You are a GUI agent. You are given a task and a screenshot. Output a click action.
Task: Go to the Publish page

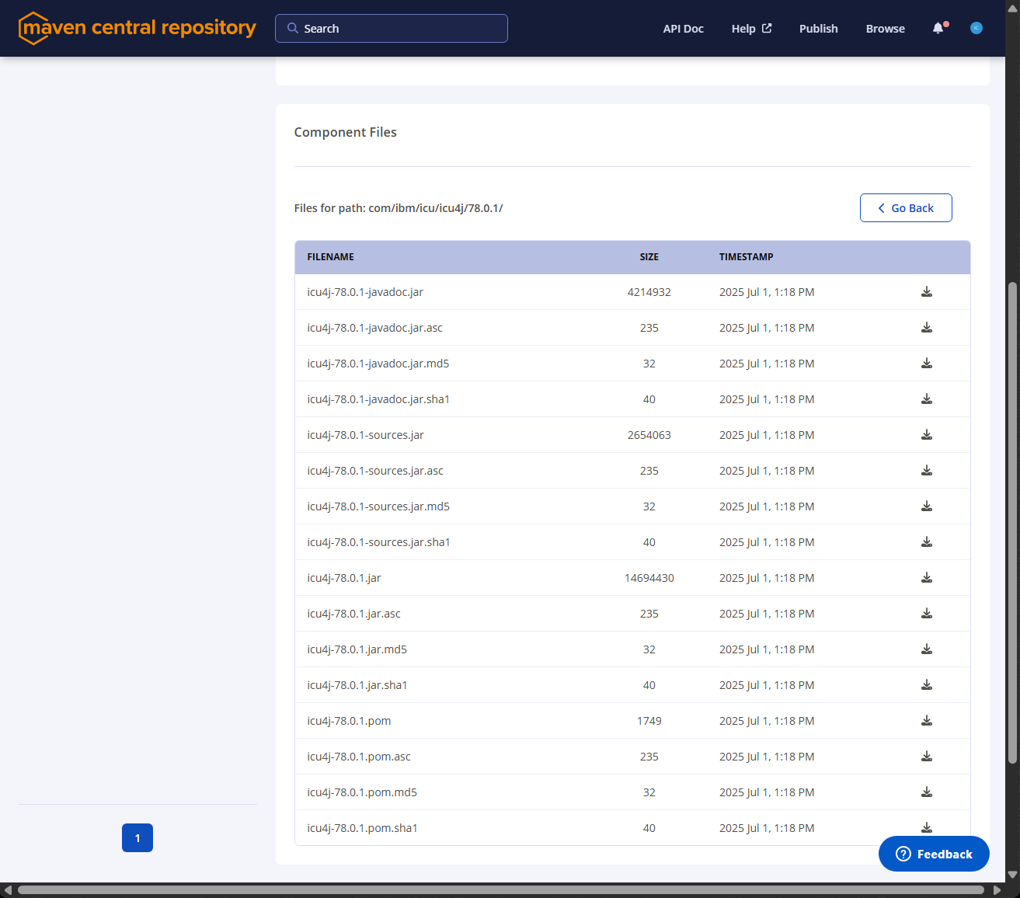click(x=818, y=29)
